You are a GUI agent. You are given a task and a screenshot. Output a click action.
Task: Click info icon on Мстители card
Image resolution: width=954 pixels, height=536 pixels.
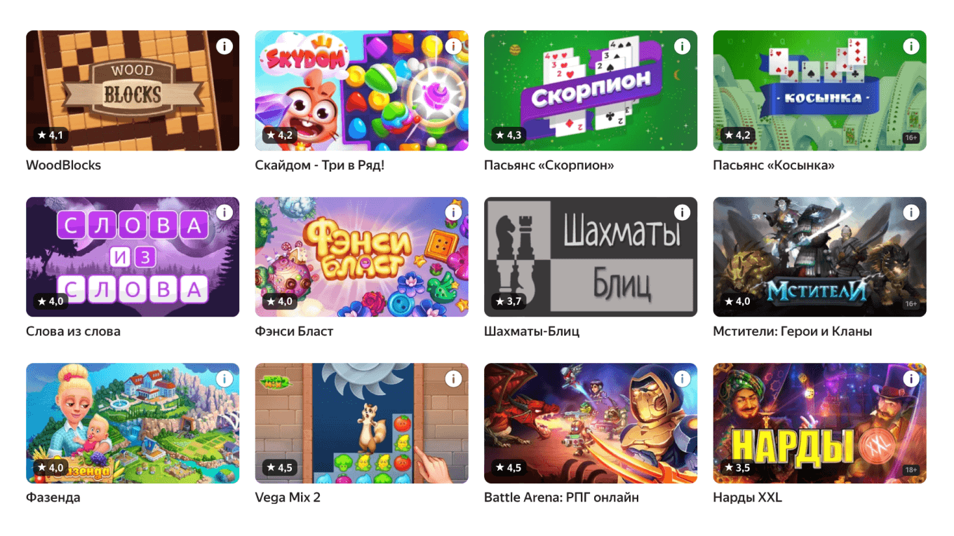coord(911,212)
